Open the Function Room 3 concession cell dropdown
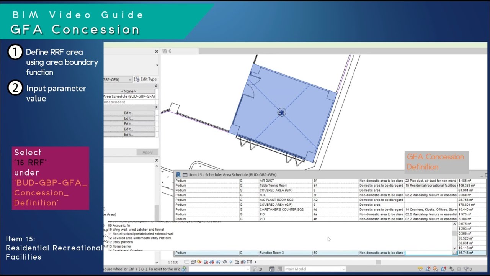The width and height of the screenshot is (490, 276). pos(455,253)
